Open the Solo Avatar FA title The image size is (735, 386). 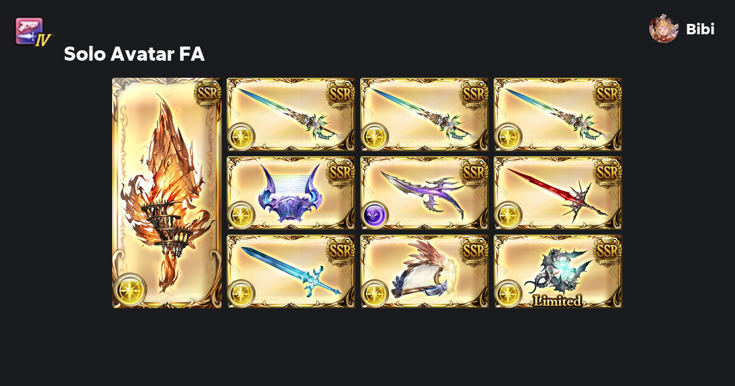[x=134, y=55]
